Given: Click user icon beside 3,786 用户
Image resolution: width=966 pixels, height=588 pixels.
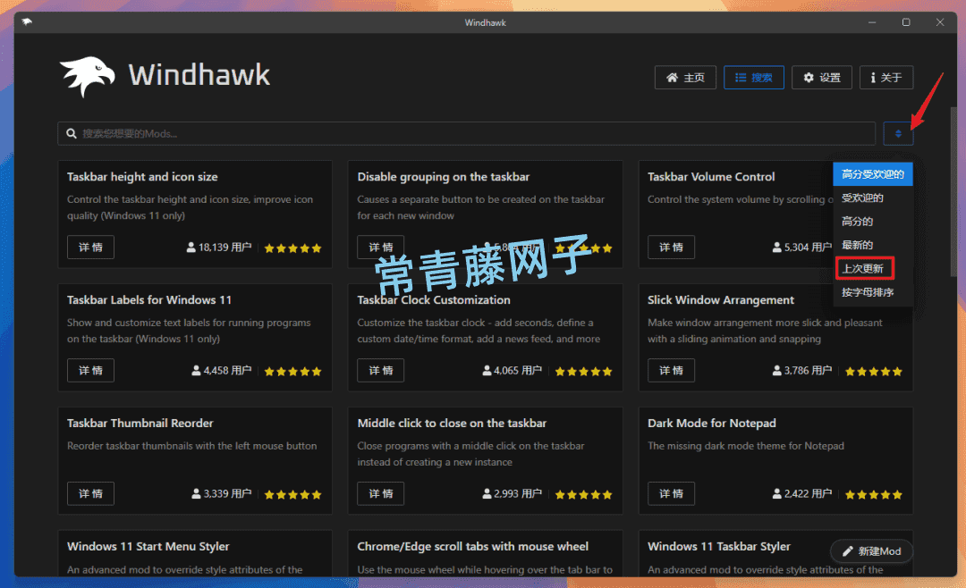Looking at the screenshot, I should point(777,370).
